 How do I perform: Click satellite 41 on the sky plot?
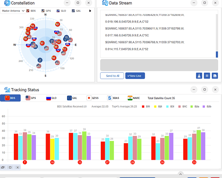[54, 58]
